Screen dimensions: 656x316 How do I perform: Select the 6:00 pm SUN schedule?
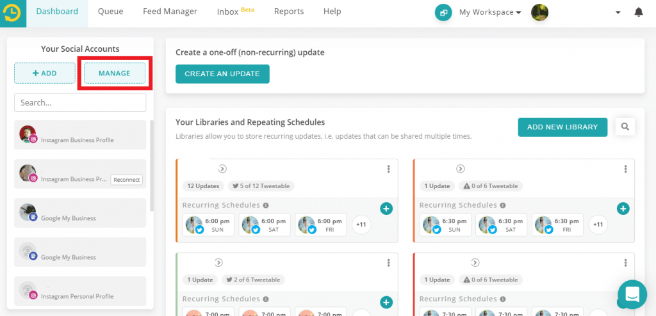click(x=208, y=225)
